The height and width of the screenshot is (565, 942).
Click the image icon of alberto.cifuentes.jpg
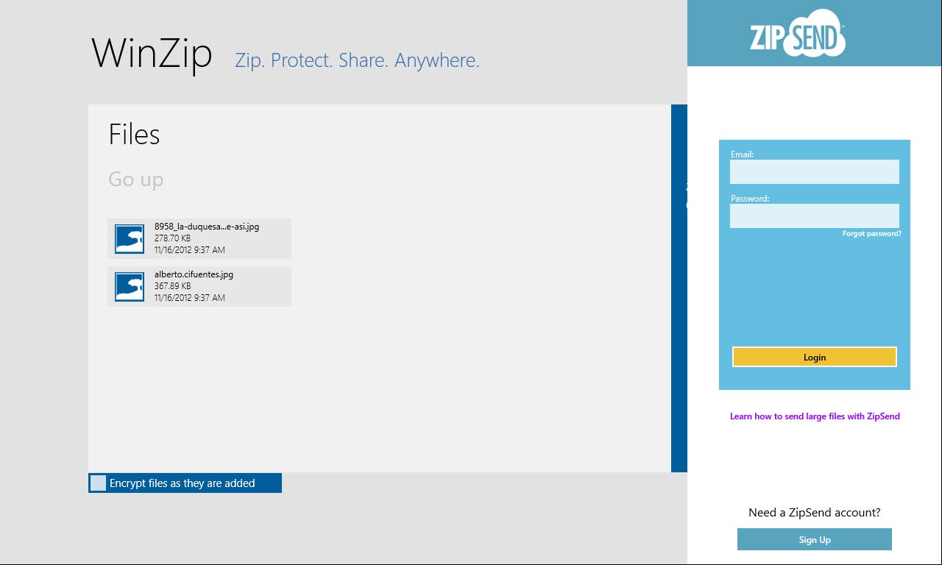tap(130, 286)
